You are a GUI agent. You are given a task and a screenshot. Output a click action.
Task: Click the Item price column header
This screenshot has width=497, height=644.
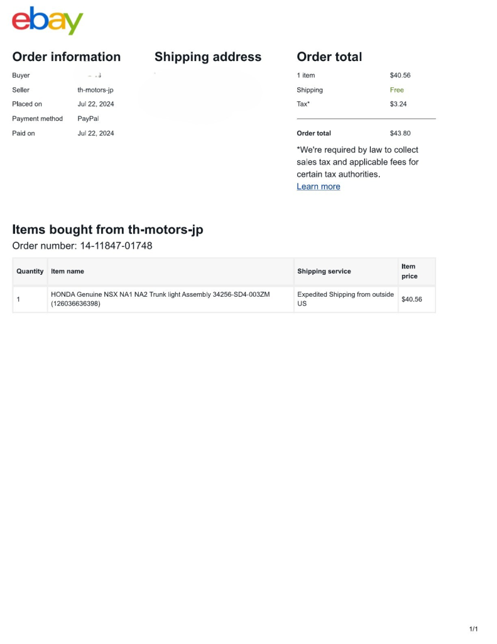(x=409, y=271)
